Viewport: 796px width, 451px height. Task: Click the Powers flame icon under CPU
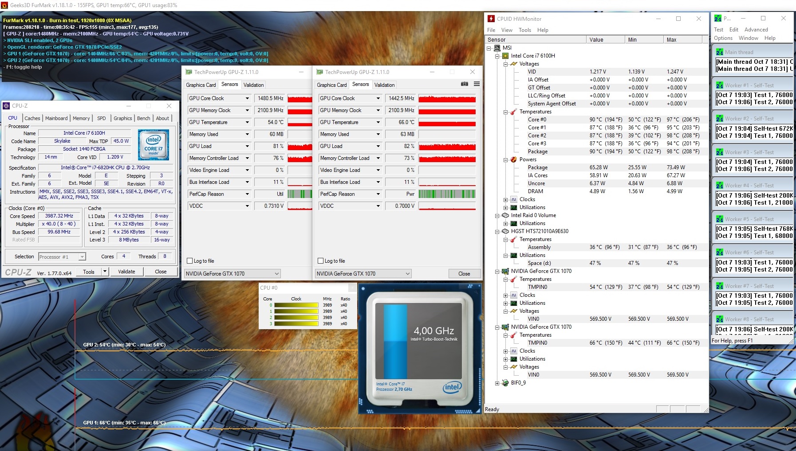tap(513, 159)
